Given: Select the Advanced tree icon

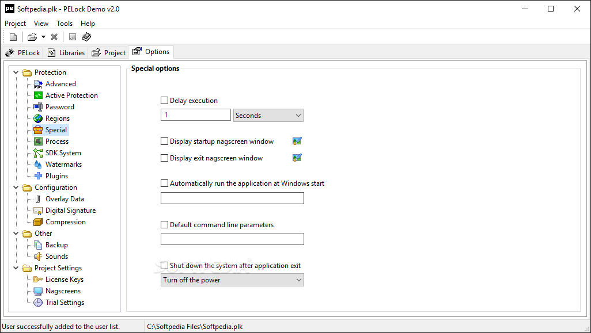Looking at the screenshot, I should [38, 84].
